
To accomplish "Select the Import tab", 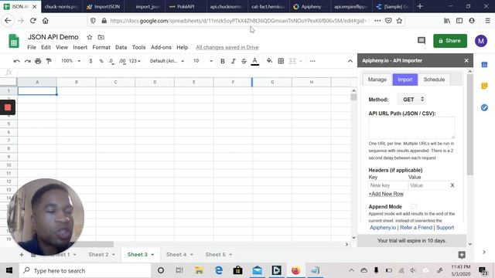I will pos(405,80).
